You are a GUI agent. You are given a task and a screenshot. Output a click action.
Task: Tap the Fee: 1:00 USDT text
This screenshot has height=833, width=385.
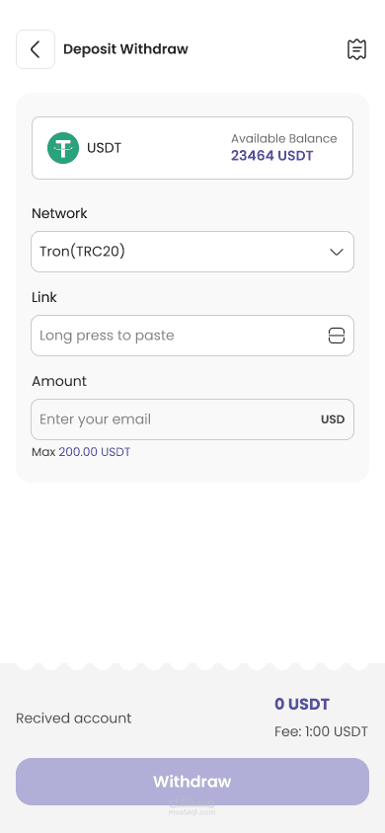(321, 732)
